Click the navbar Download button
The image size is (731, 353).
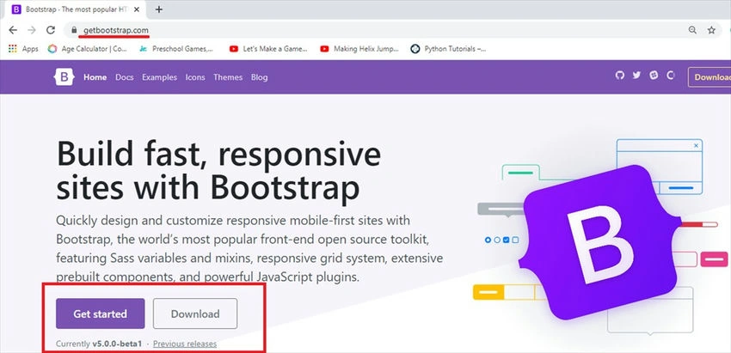click(709, 77)
